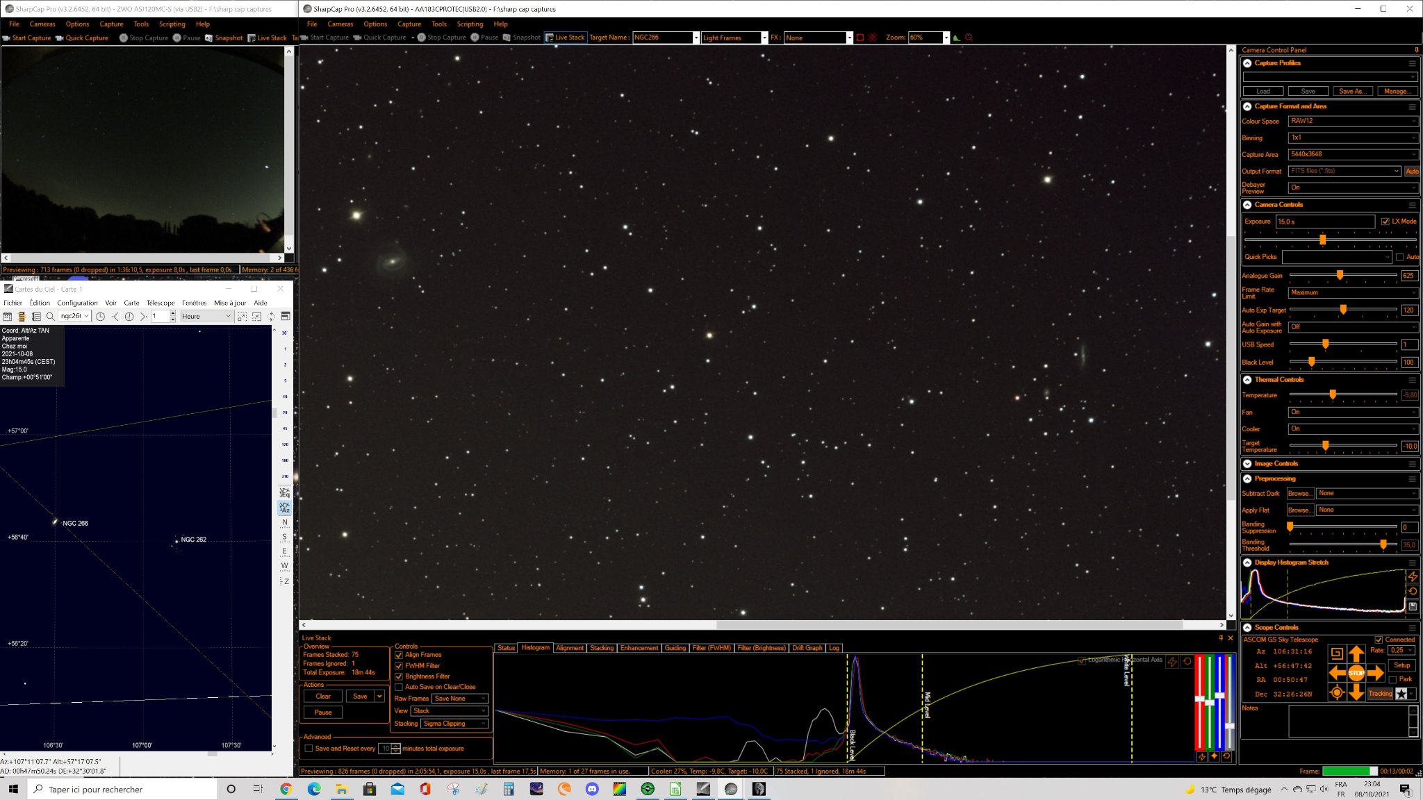
Task: Click the Black Level slider handle
Action: click(x=1311, y=362)
